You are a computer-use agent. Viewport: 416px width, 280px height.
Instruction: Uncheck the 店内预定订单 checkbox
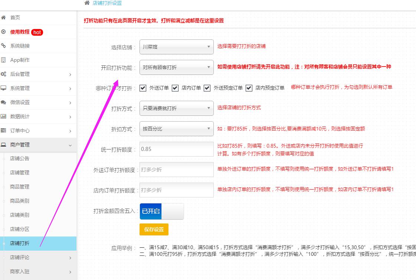pyautogui.click(x=249, y=88)
